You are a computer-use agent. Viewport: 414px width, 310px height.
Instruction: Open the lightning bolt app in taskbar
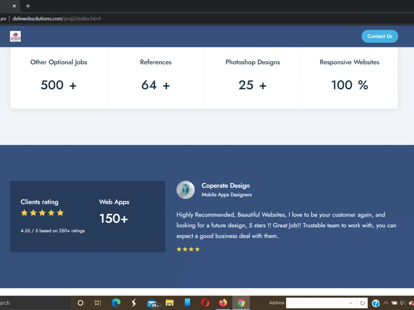coord(134,303)
